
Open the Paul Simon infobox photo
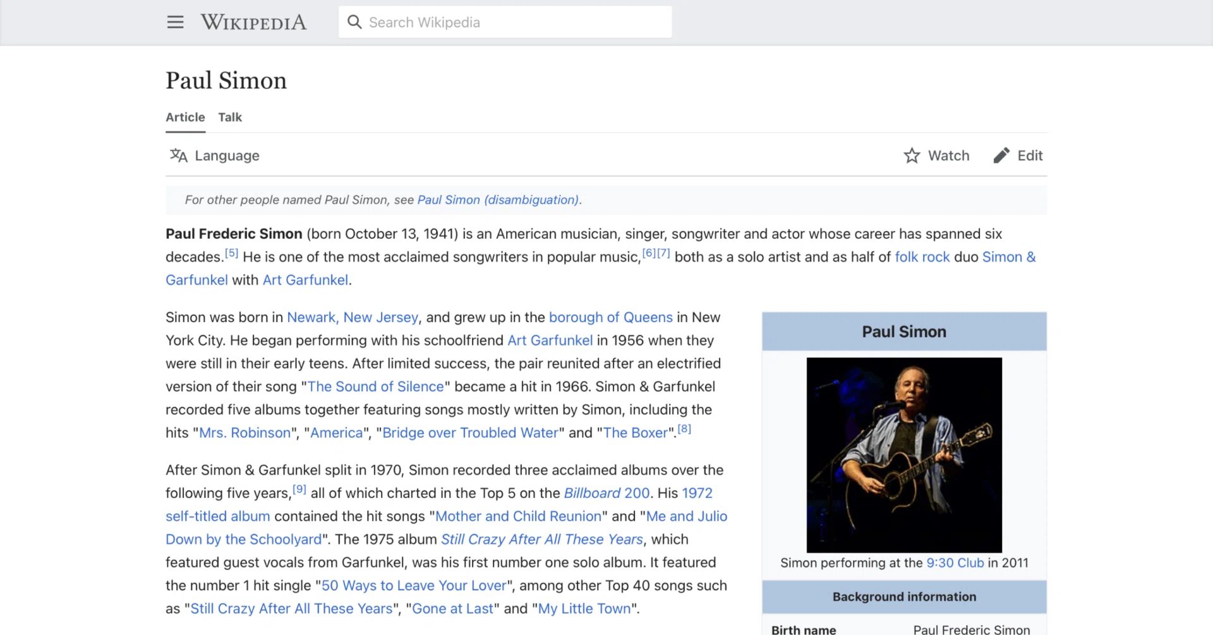[904, 455]
